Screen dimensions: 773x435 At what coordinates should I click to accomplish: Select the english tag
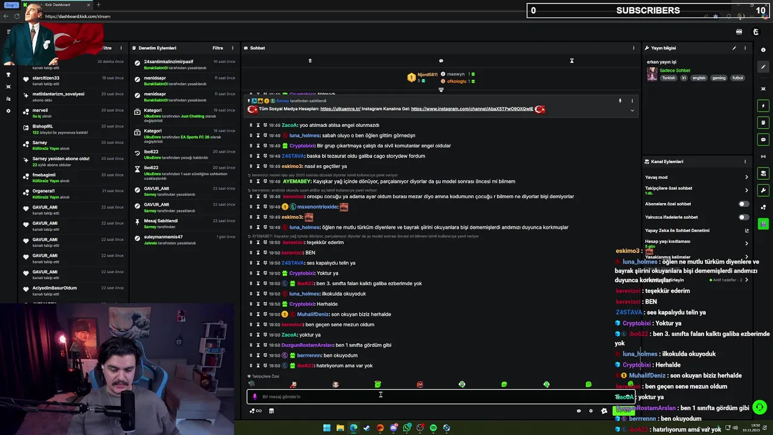tap(699, 78)
